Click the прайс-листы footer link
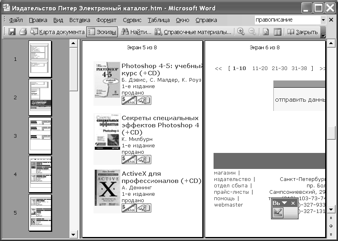This screenshot has height=241, width=338. (231, 192)
